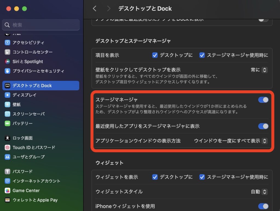Open the バッテリー icon entry
Image resolution: width=280 pixels, height=211 pixels.
click(x=7, y=124)
